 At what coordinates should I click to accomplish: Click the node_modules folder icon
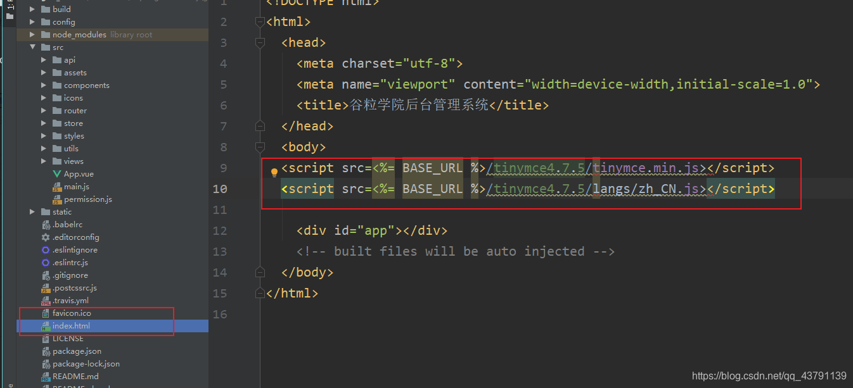pos(45,35)
